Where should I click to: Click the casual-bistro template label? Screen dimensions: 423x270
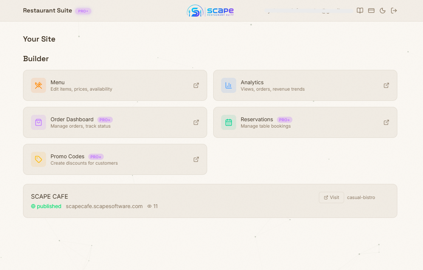361,197
